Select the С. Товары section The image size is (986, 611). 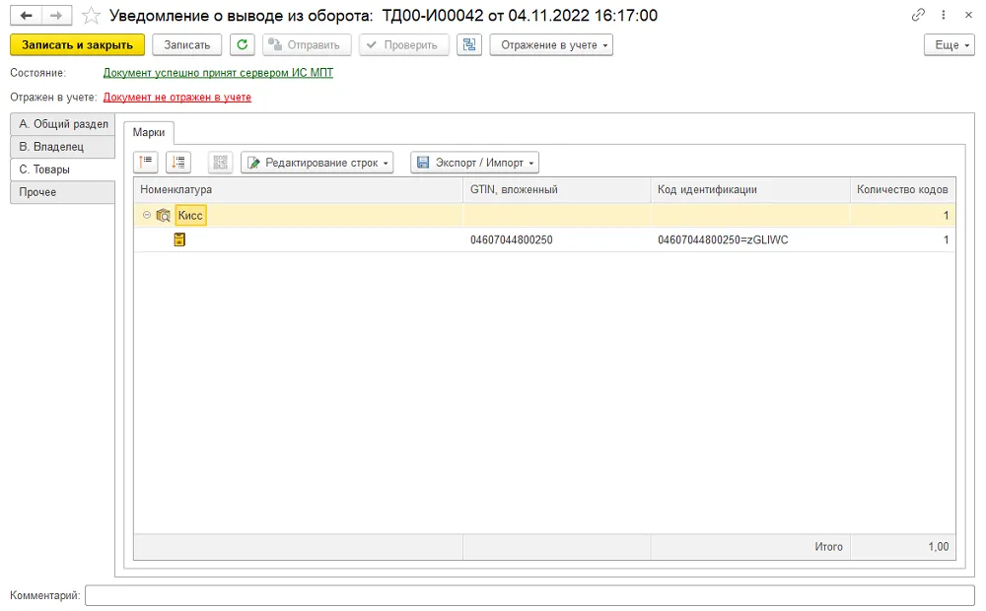click(63, 170)
